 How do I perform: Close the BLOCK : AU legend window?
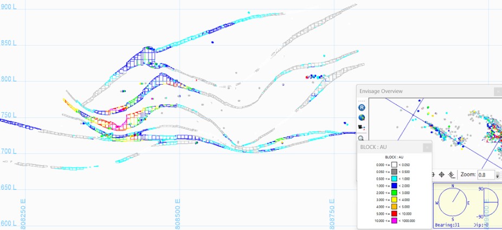[426, 147]
